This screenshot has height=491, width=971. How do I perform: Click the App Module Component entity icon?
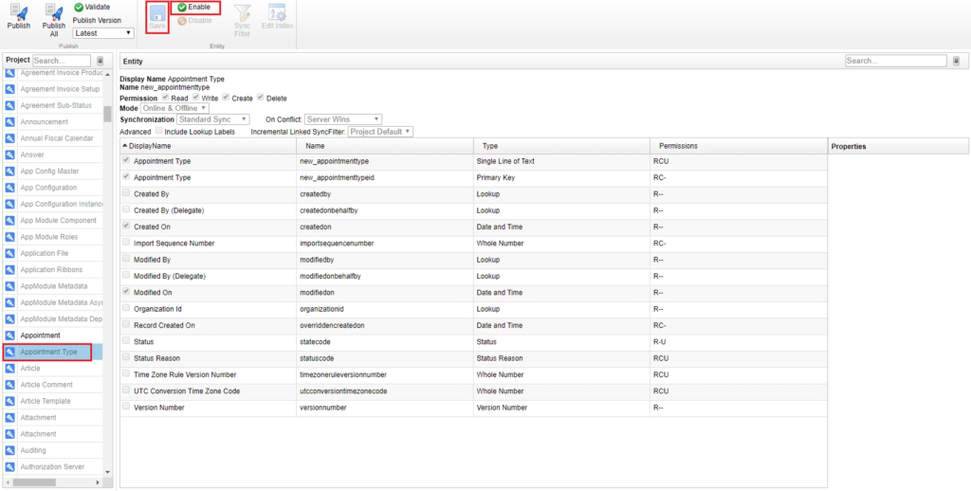[x=9, y=221]
